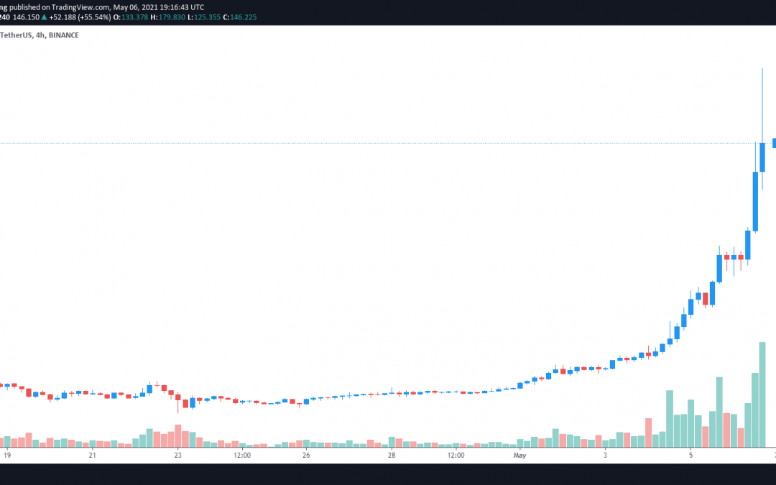Click the open value 'O:133.378'
This screenshot has width=776, height=485.
(131, 17)
